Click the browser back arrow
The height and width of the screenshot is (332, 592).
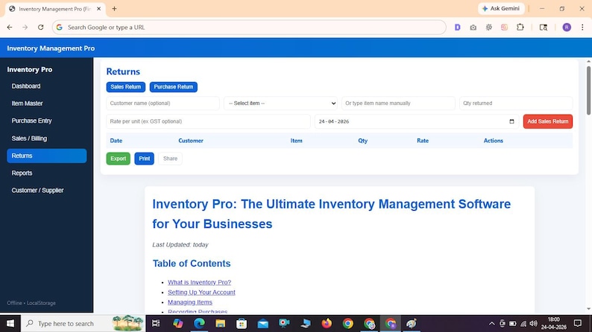pos(10,27)
